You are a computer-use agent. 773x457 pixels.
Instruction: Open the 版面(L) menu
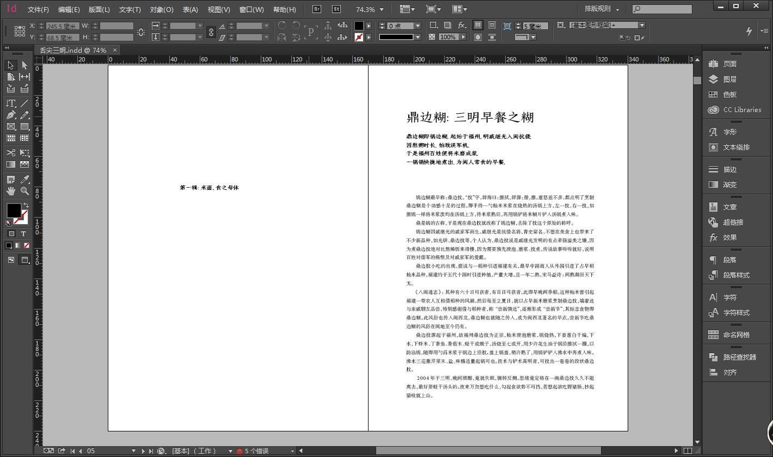[x=99, y=9]
